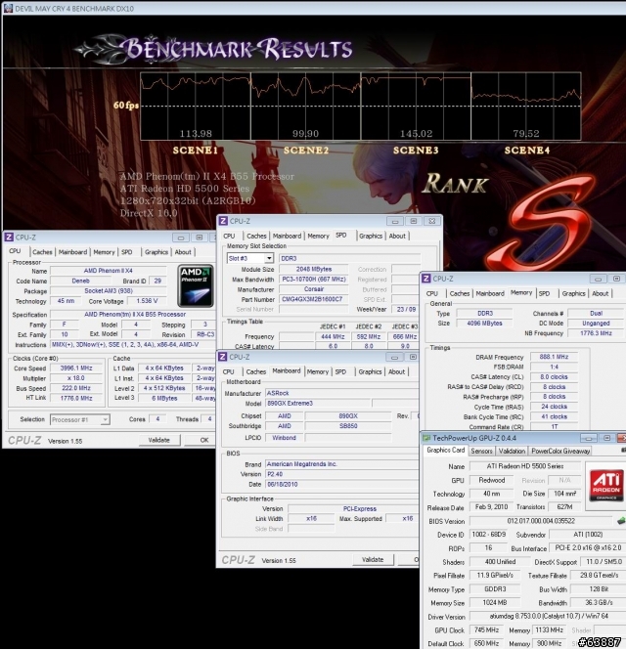
Task: Open SPD tab in the Memory window
Action: click(x=544, y=293)
